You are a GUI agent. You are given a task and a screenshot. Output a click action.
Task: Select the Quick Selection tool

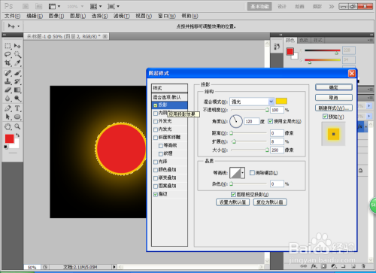[17, 54]
